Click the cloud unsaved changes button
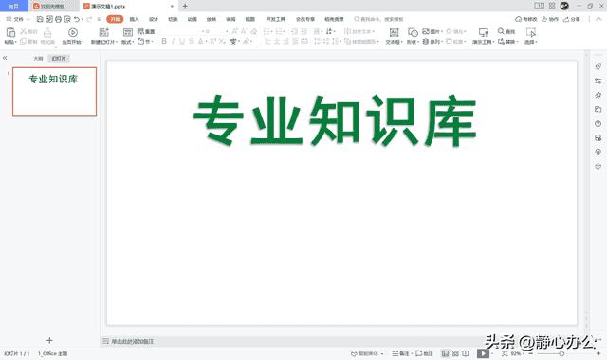Image resolution: width=607 pixels, height=360 pixels. click(x=526, y=19)
